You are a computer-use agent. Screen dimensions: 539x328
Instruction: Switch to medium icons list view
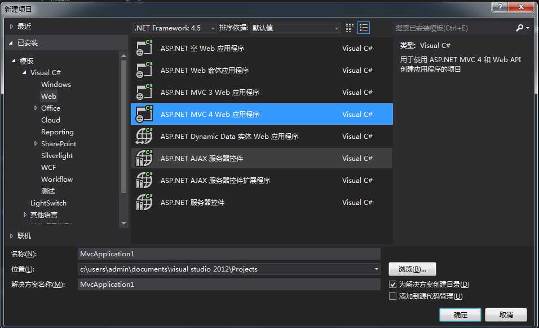[363, 28]
